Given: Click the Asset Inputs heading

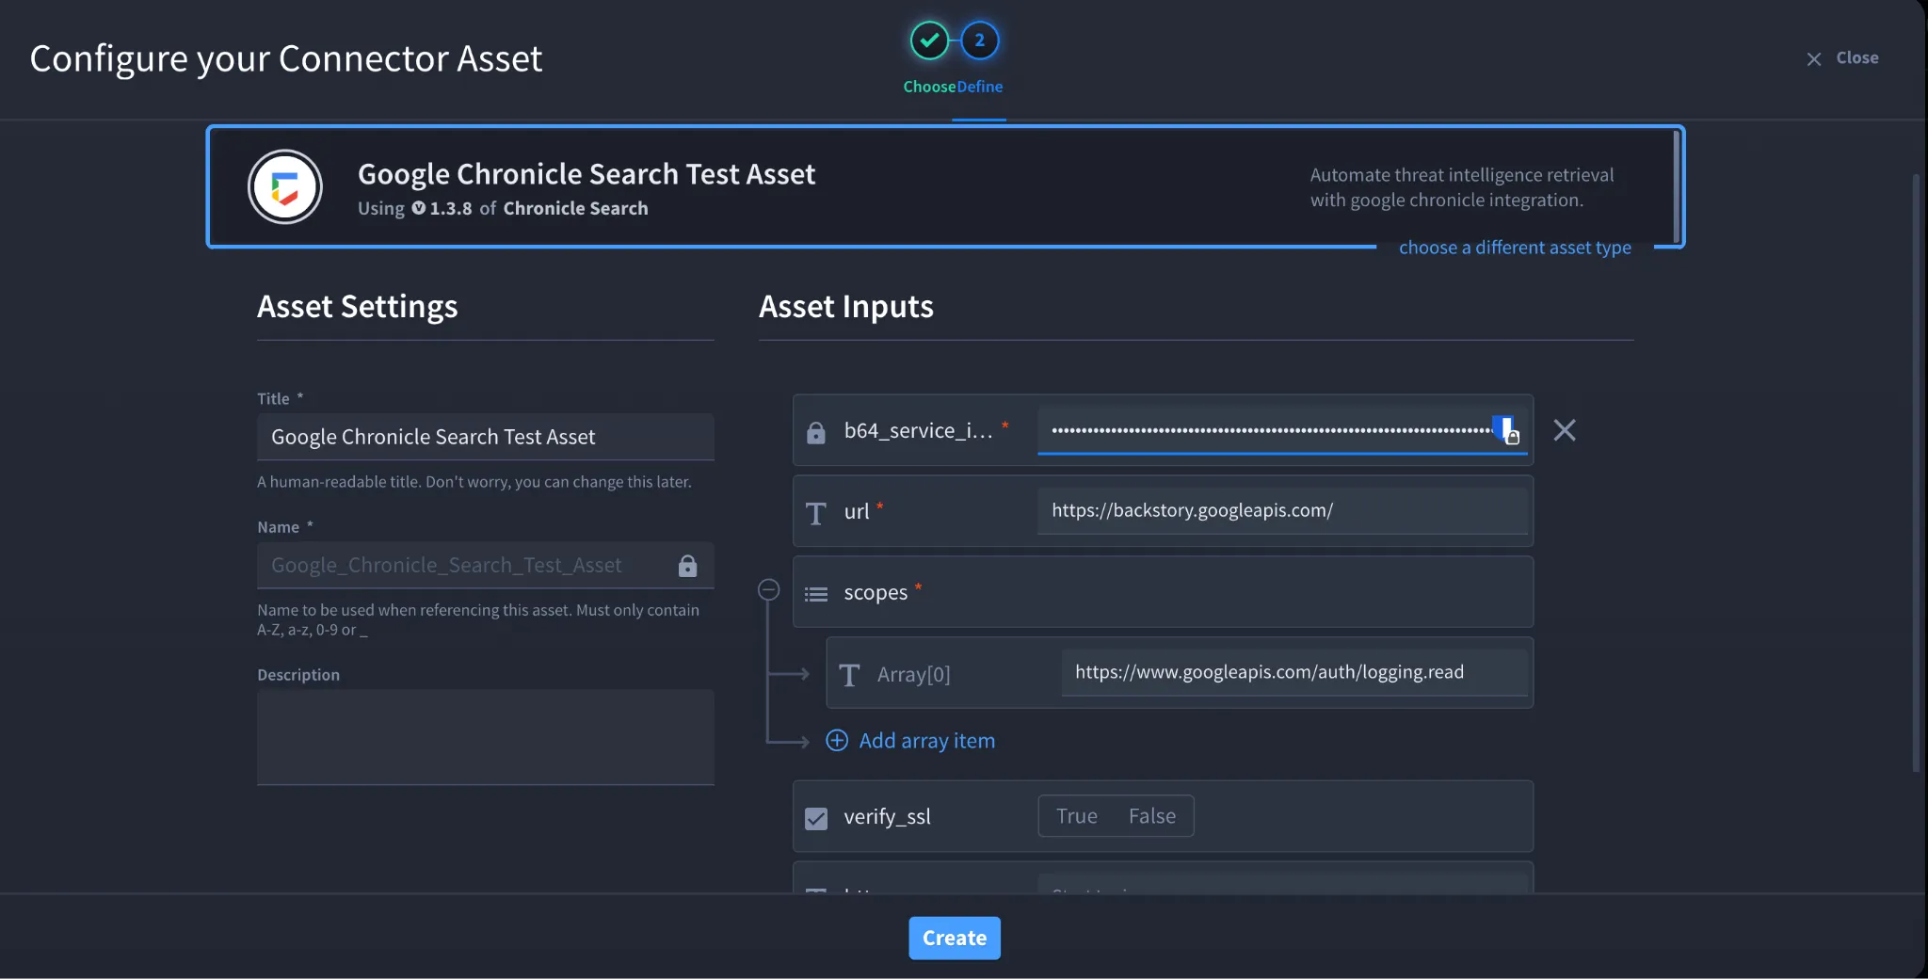Looking at the screenshot, I should pos(846,307).
